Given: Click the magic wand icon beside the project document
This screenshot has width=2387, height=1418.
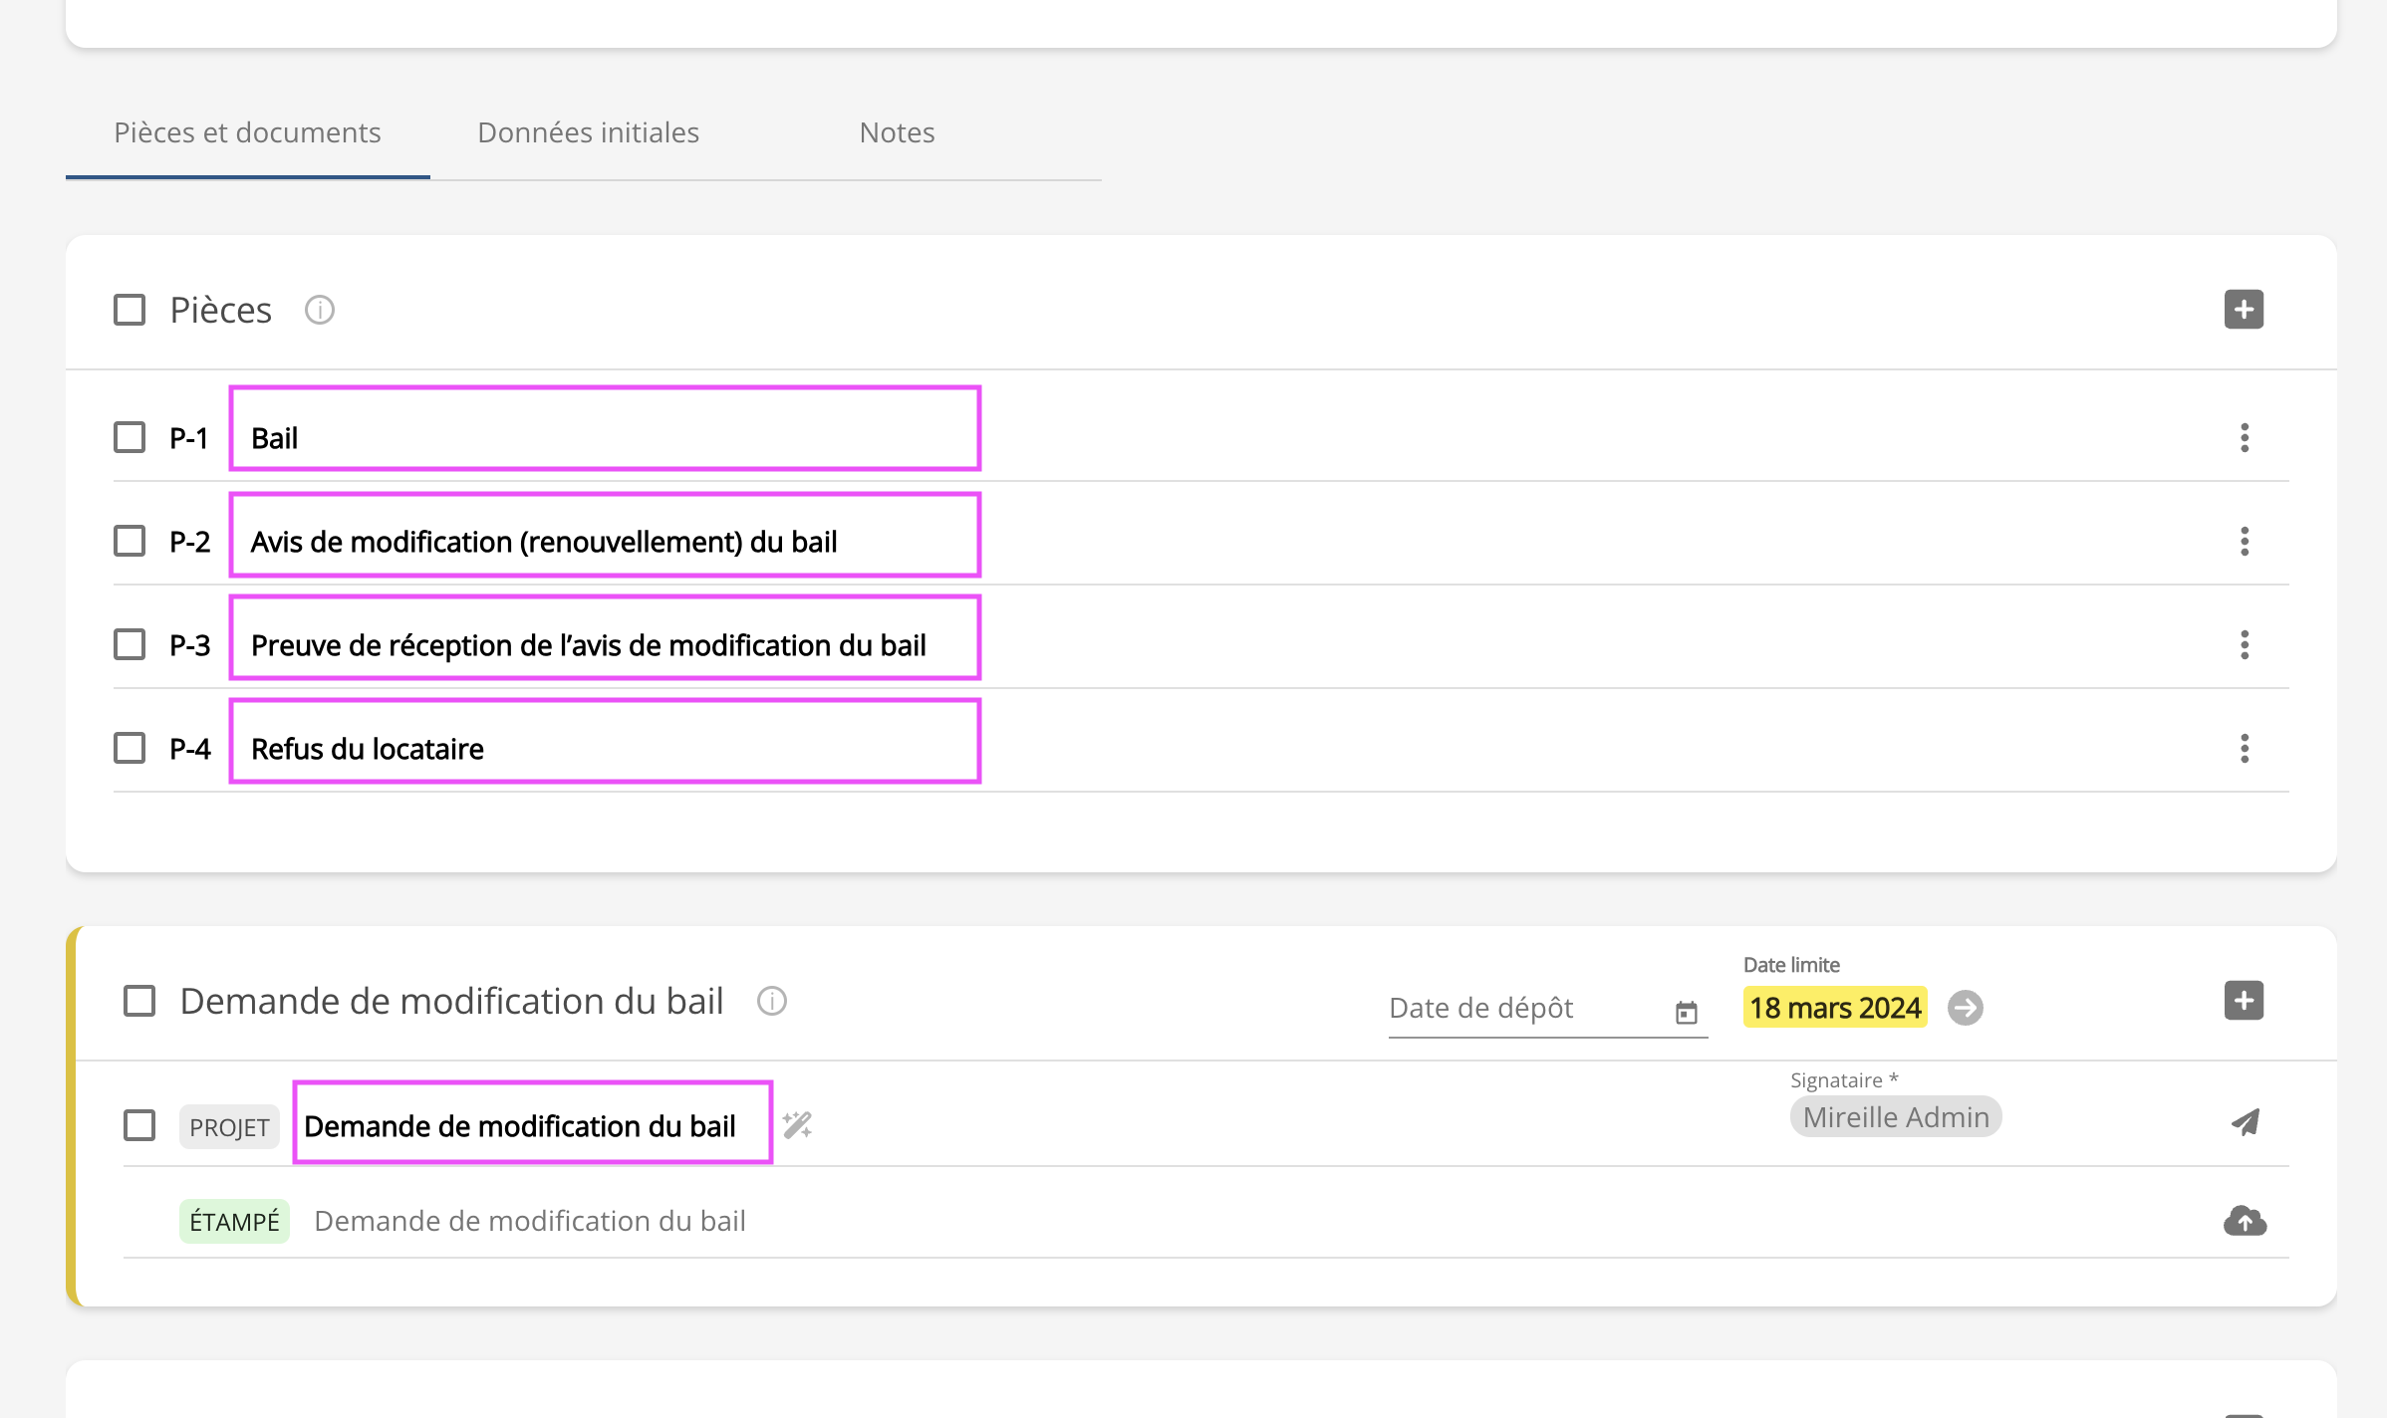Looking at the screenshot, I should tap(797, 1125).
